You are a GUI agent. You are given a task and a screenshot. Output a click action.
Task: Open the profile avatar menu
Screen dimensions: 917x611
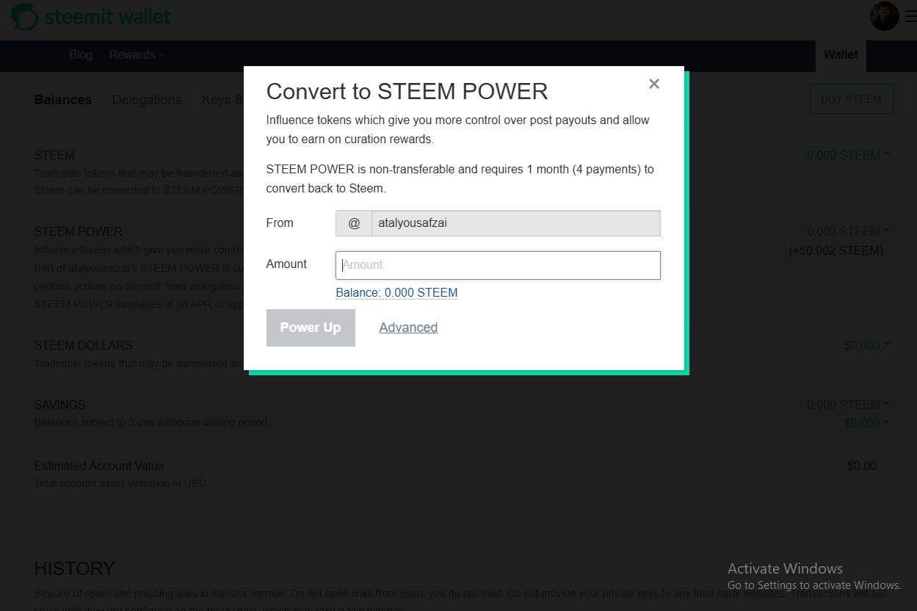coord(884,15)
